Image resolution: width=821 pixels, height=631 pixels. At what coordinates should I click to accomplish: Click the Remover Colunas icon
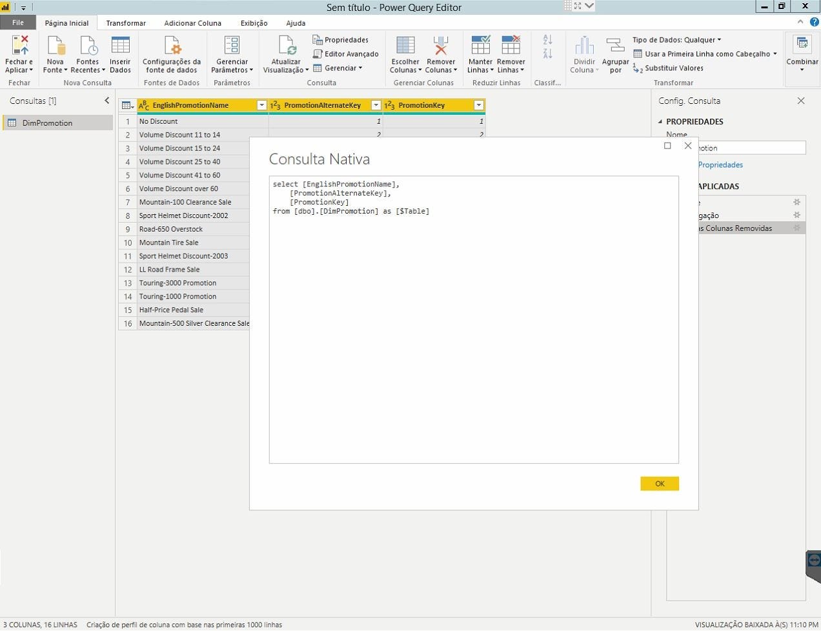point(441,46)
